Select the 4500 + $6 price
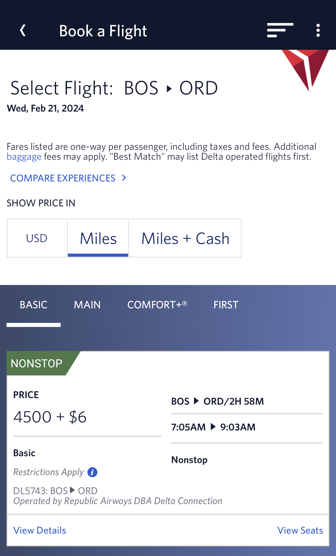Screen dimensions: 336x556 click(50, 417)
